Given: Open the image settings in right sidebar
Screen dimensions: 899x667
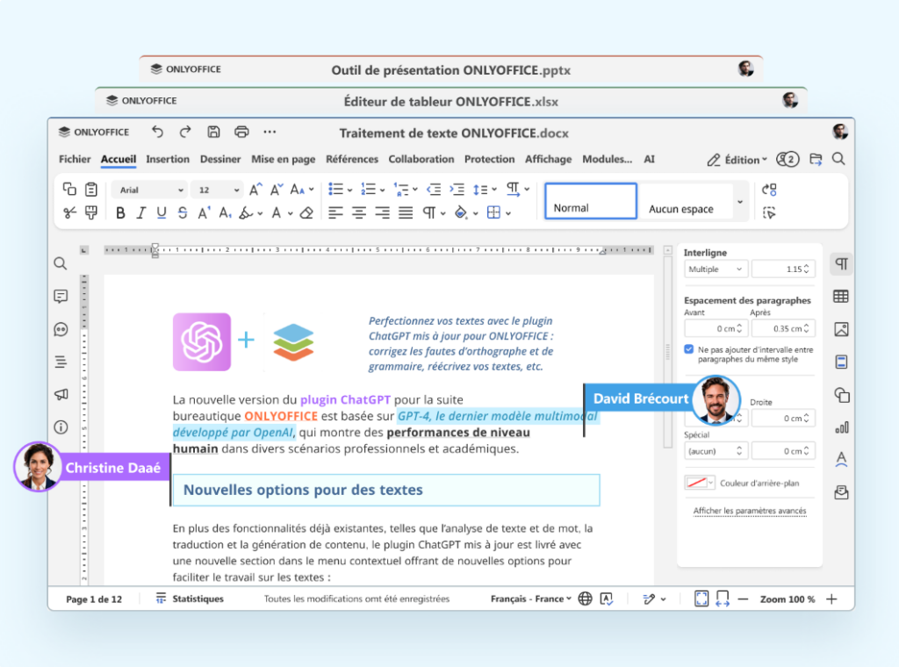Looking at the screenshot, I should pyautogui.click(x=841, y=329).
